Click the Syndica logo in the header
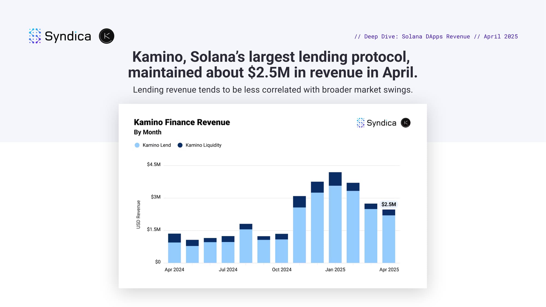Screen dimensions: 546x307 [x=60, y=36]
